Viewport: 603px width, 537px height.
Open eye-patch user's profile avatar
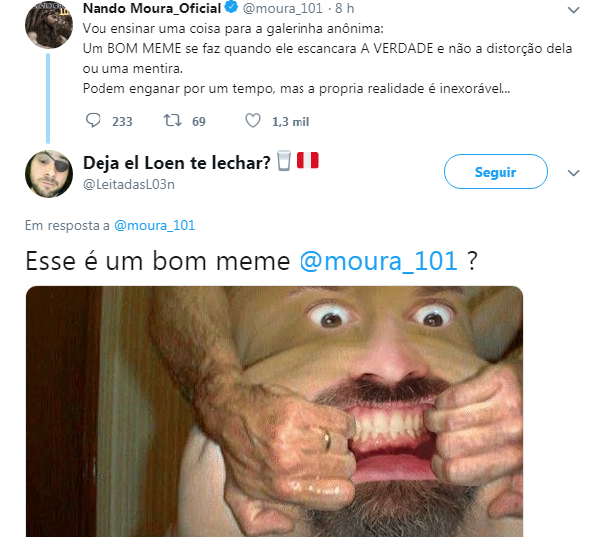tap(49, 174)
